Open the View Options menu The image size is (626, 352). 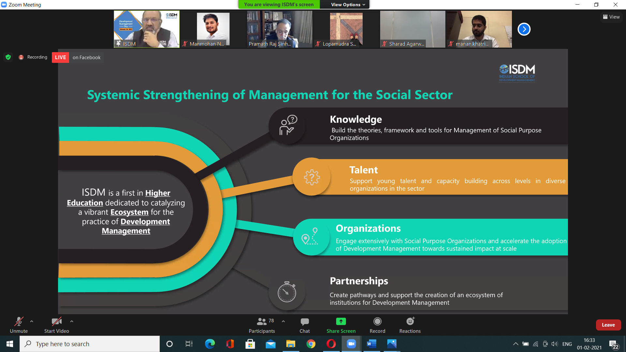click(345, 4)
